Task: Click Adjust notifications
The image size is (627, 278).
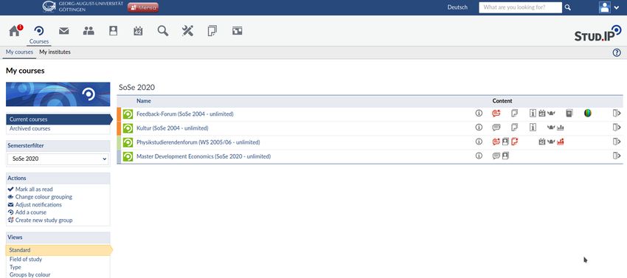Action: coord(38,205)
